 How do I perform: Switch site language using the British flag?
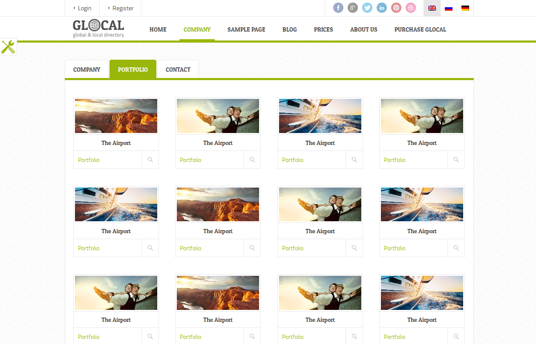432,8
